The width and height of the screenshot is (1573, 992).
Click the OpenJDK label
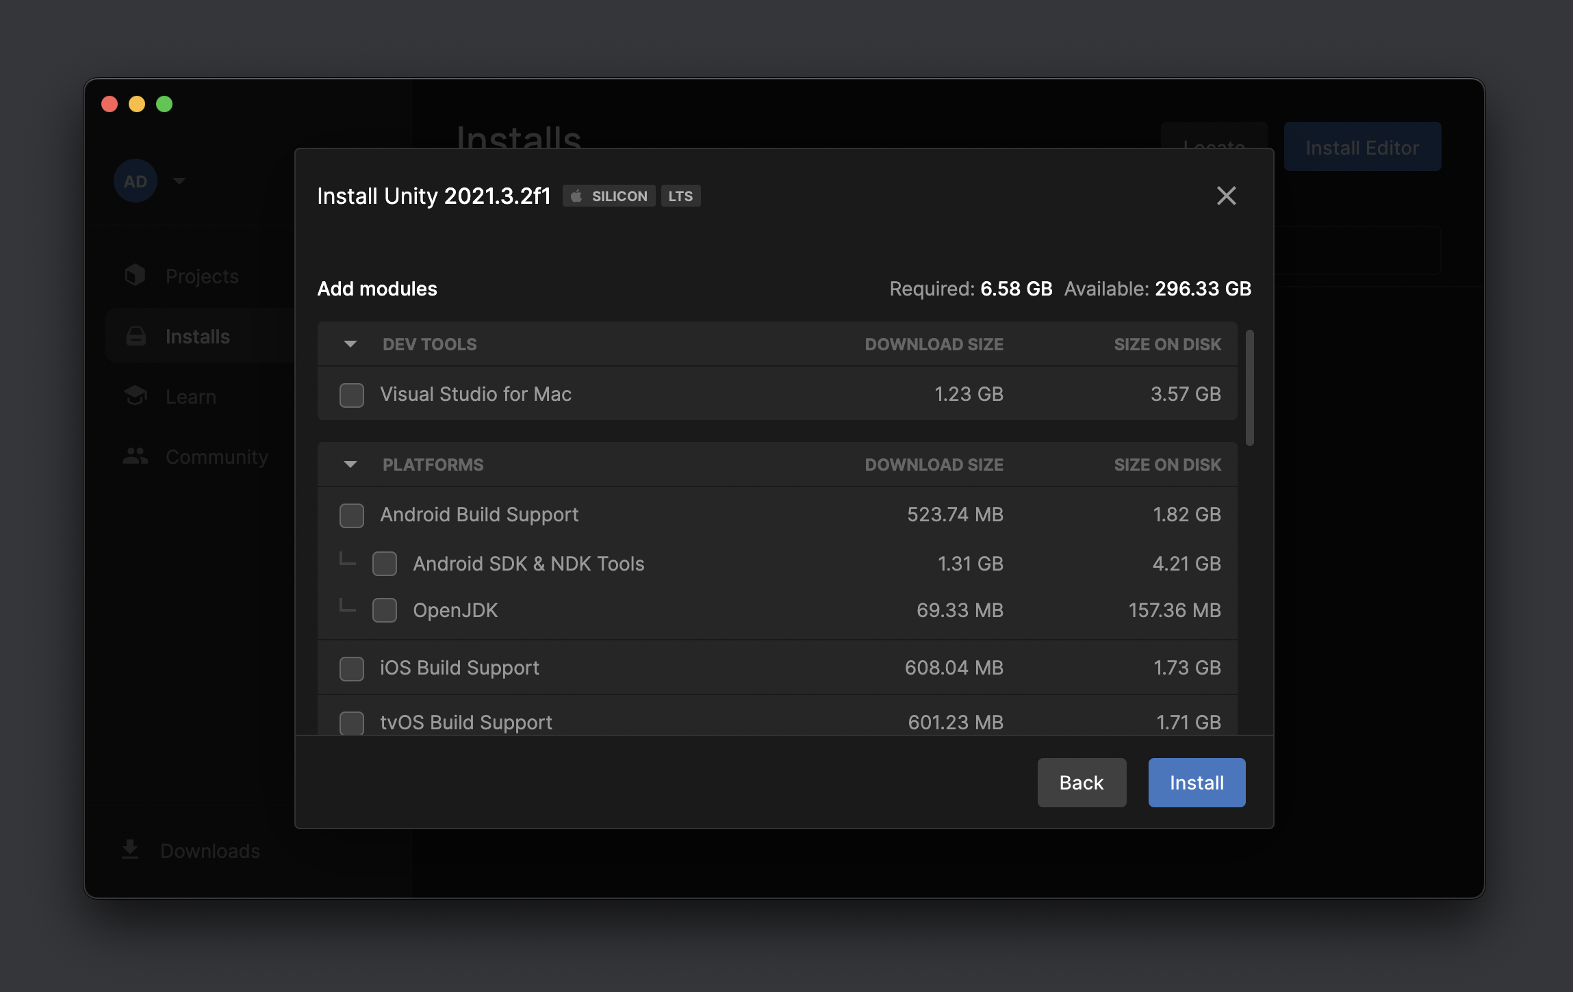[455, 610]
